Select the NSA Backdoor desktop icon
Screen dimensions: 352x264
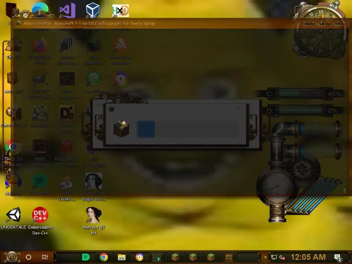point(67,79)
